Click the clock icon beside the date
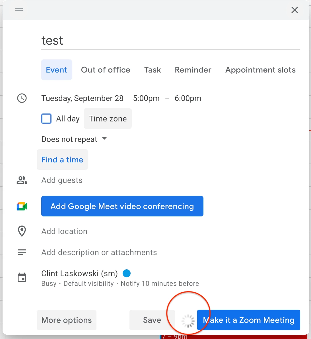 pyautogui.click(x=22, y=98)
